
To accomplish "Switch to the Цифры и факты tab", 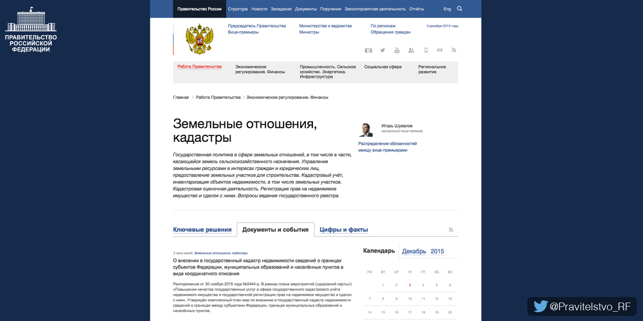I will pyautogui.click(x=344, y=230).
